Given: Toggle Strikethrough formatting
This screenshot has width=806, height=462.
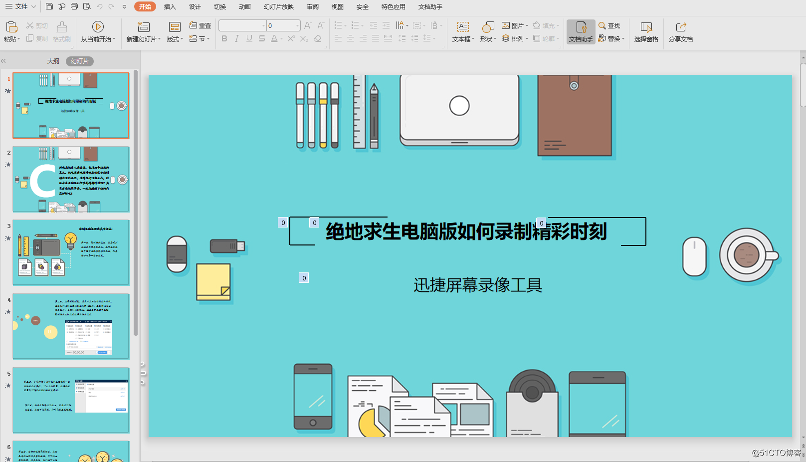Looking at the screenshot, I should [262, 38].
